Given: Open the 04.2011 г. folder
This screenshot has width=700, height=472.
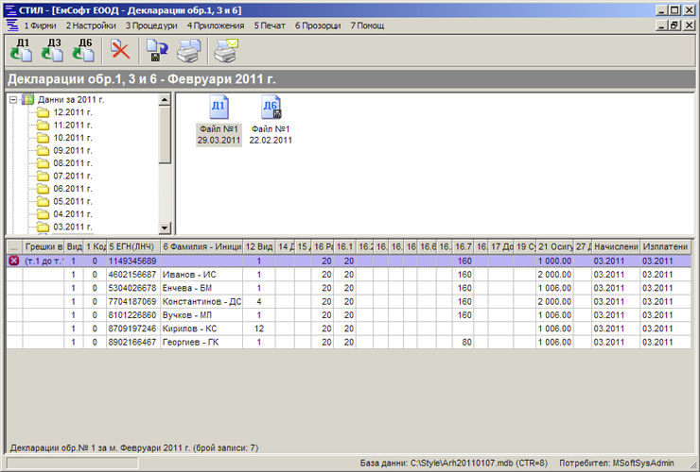Looking at the screenshot, I should 72,214.
